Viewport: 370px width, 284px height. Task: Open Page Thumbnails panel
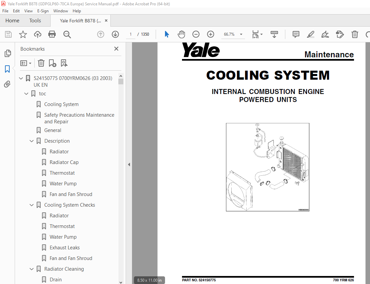click(x=8, y=53)
